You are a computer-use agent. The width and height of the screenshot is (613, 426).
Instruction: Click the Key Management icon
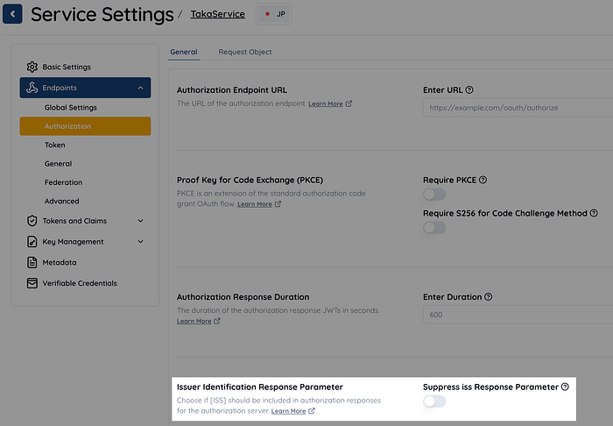coord(32,242)
